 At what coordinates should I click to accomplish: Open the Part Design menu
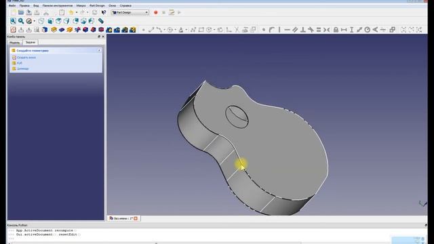(x=97, y=5)
